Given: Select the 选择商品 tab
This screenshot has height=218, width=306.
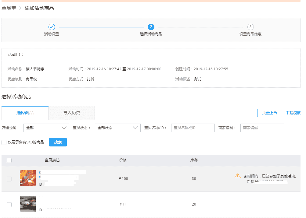Looking at the screenshot, I should (25, 113).
